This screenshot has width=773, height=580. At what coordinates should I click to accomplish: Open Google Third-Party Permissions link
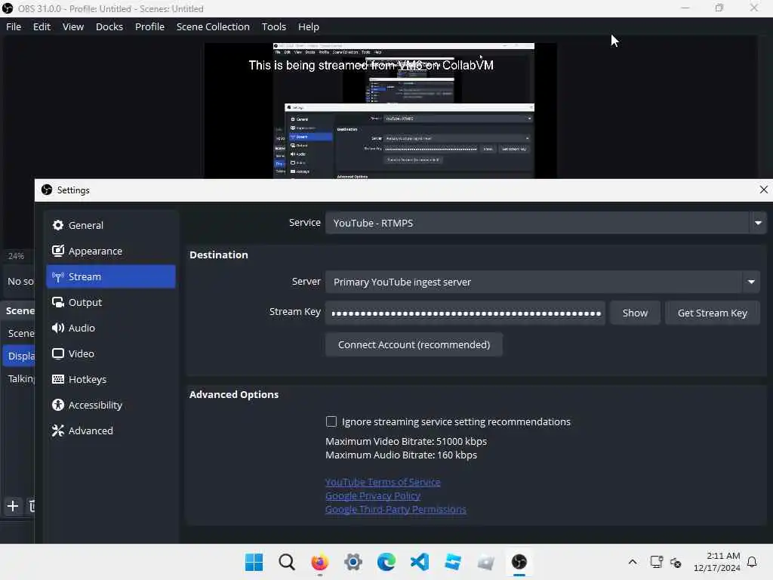396,510
